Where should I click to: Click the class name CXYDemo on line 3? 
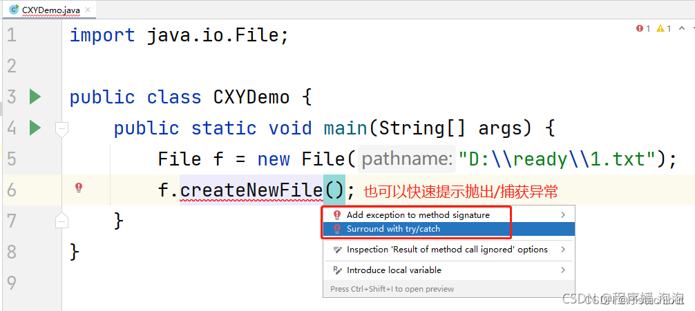251,97
